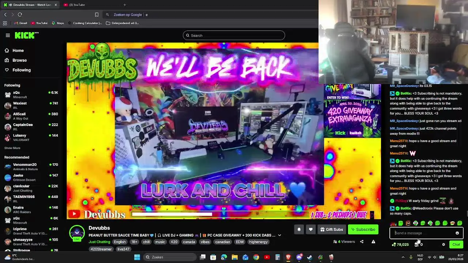Click the highenergy stream tag

[x=258, y=242]
